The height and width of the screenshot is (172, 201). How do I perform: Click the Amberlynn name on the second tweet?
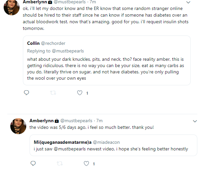click(42, 121)
